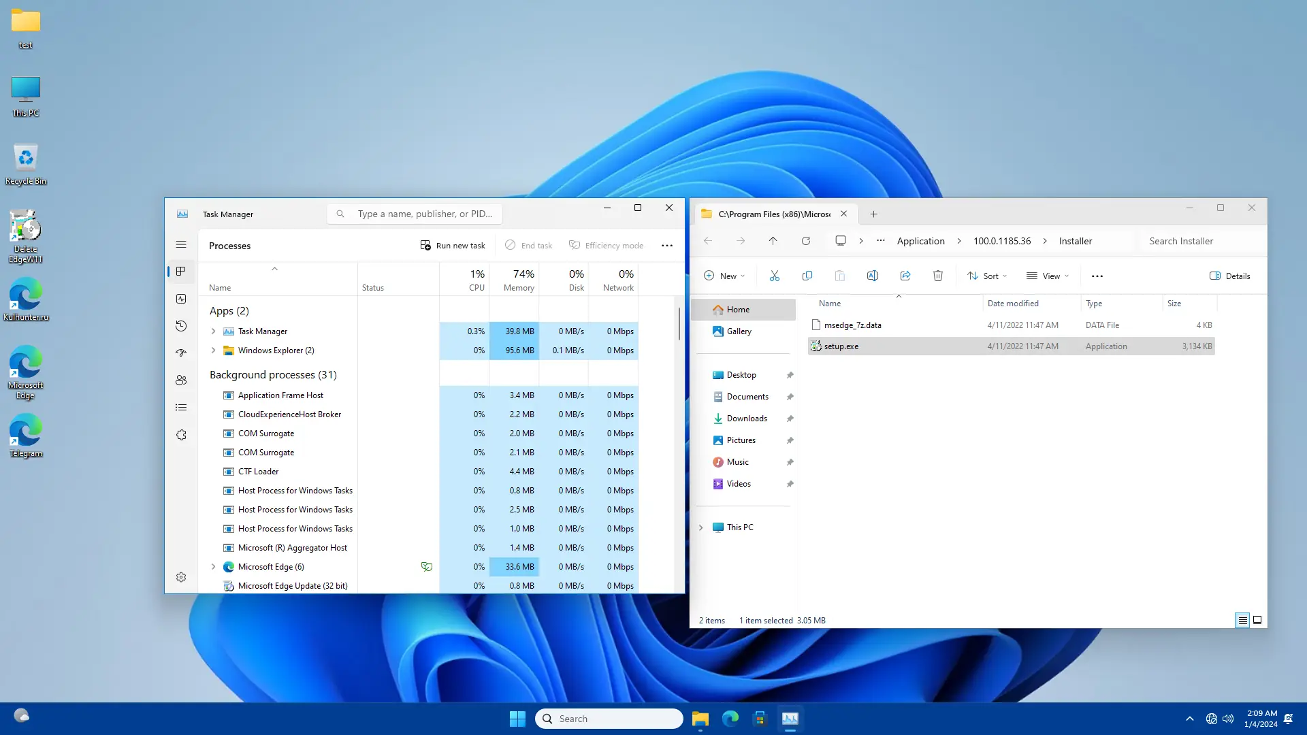Open Downloads in Explorer navigation pane

click(x=746, y=419)
